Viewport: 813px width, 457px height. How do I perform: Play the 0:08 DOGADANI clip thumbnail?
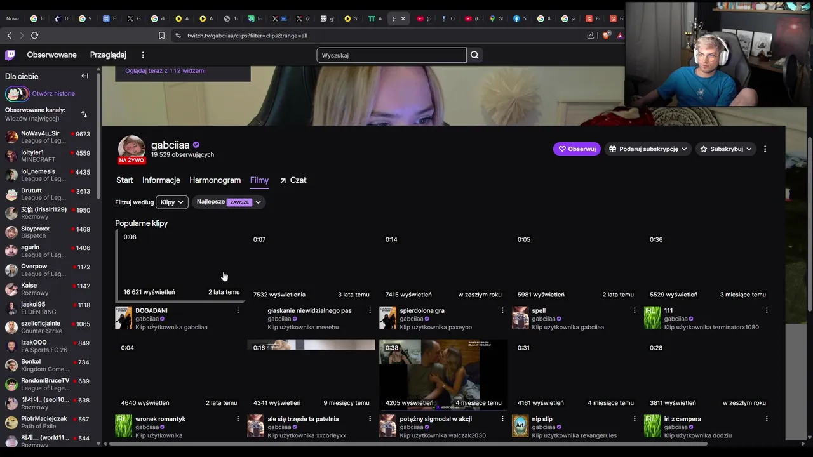(x=180, y=265)
